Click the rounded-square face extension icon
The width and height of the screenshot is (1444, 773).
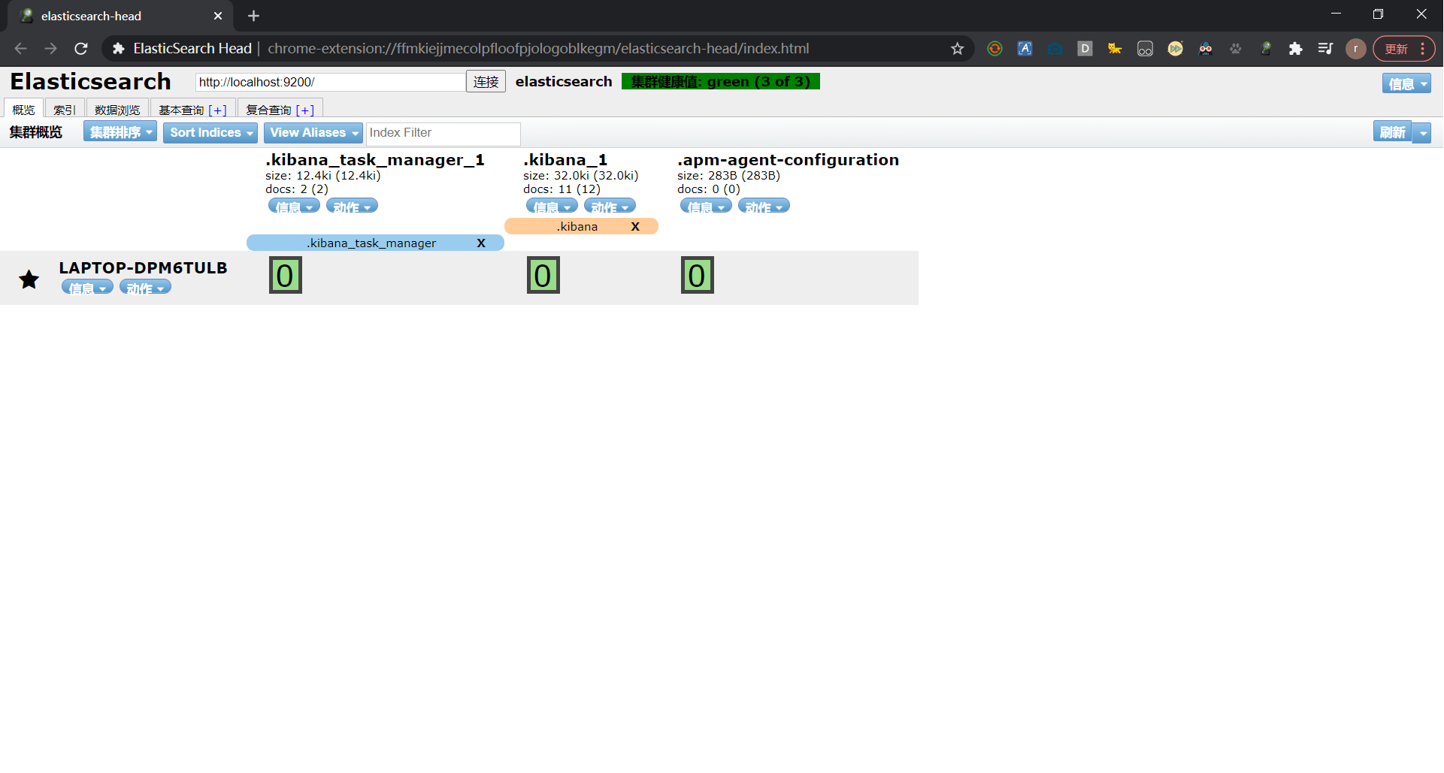click(x=1145, y=49)
